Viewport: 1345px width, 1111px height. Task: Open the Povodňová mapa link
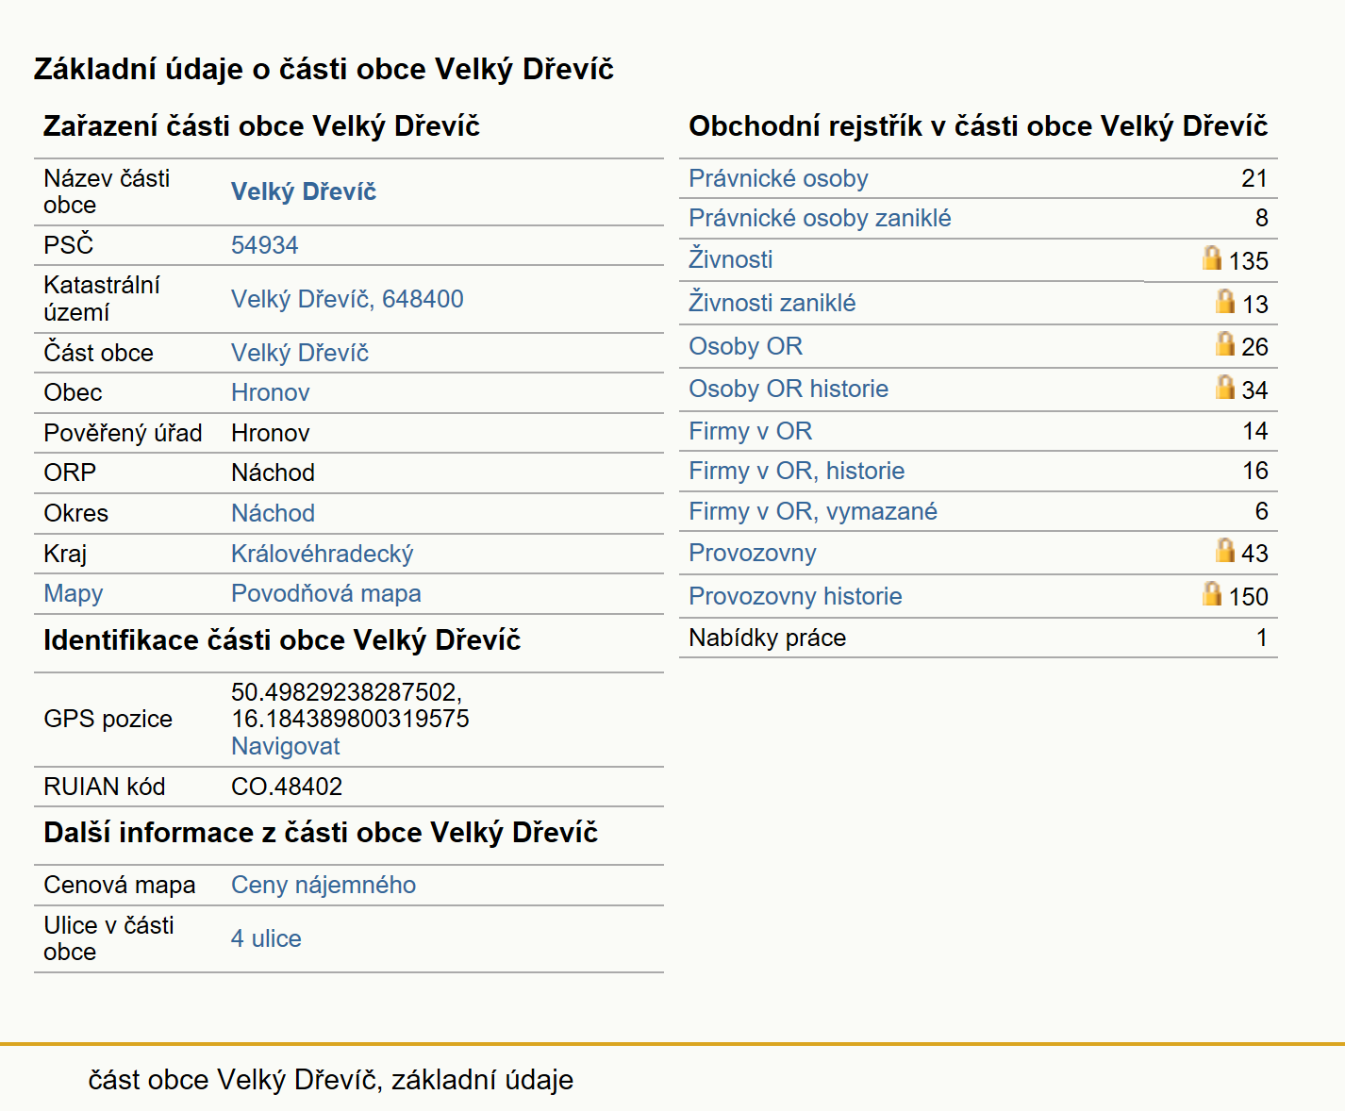coord(326,593)
